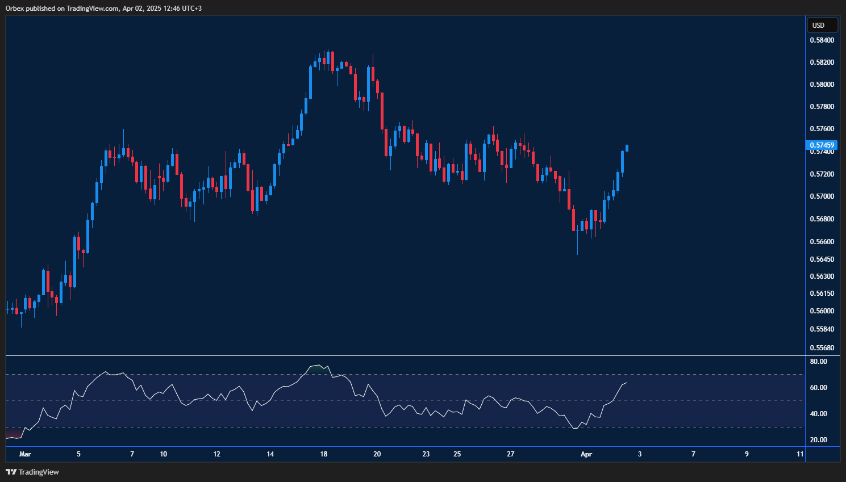Viewport: 846px width, 482px height.
Task: Click the time axis to adjust zoom
Action: click(x=341, y=454)
